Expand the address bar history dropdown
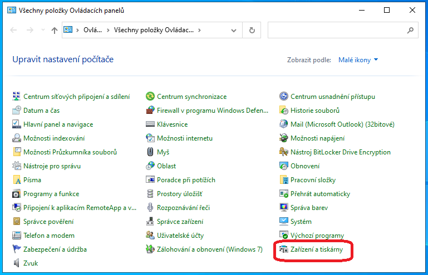This screenshot has width=428, height=275. point(234,30)
